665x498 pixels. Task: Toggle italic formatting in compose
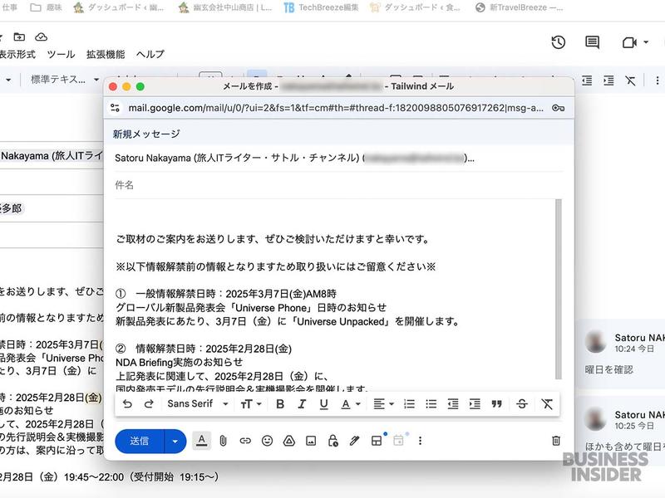(302, 404)
